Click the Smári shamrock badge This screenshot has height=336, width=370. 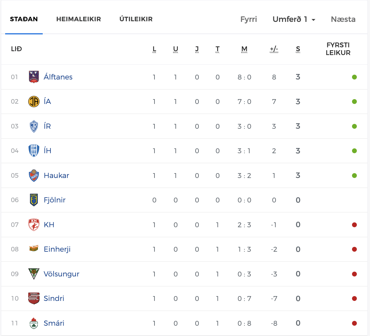point(34,323)
